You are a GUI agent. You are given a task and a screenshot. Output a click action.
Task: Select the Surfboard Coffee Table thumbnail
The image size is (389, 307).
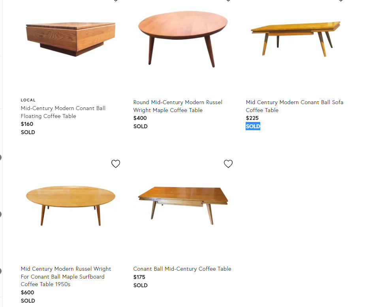(71, 204)
